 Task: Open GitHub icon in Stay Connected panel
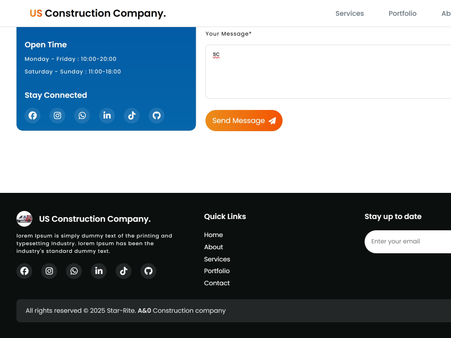tap(156, 115)
